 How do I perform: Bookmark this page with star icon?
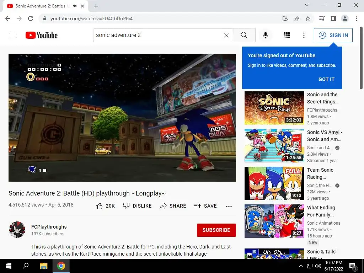[x=308, y=18]
